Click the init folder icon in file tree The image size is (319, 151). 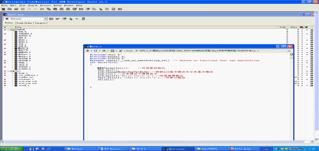pos(12,71)
